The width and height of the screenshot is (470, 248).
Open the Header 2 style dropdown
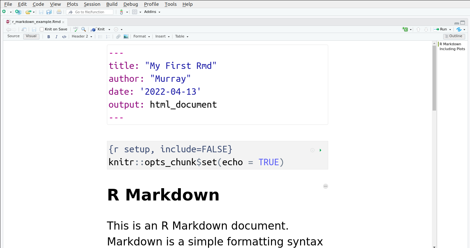(82, 37)
